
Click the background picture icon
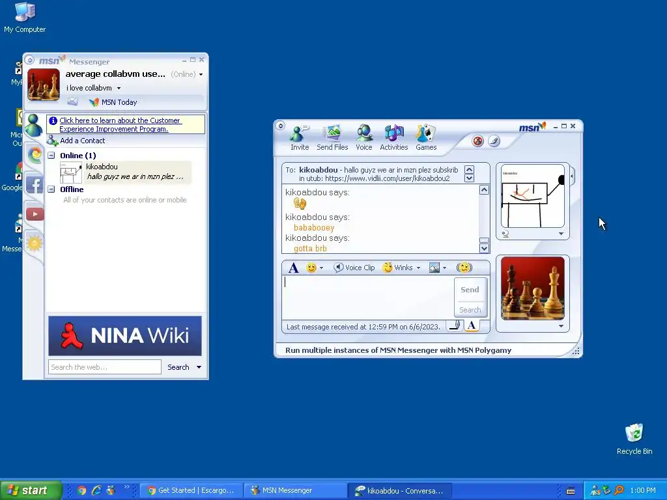point(434,268)
